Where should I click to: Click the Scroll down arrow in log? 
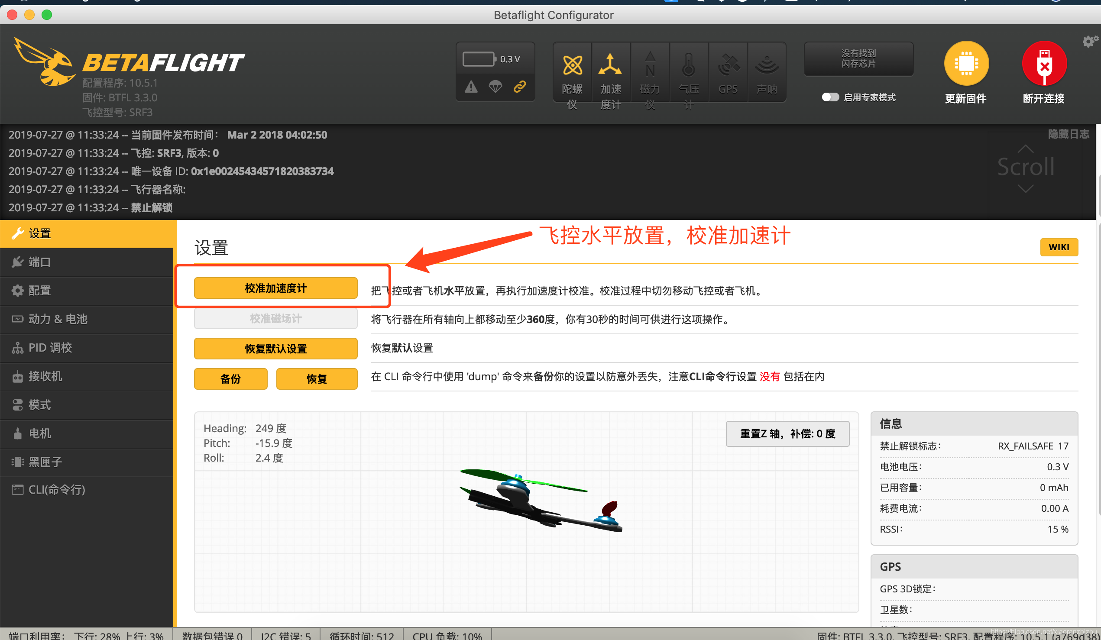[x=1025, y=189]
